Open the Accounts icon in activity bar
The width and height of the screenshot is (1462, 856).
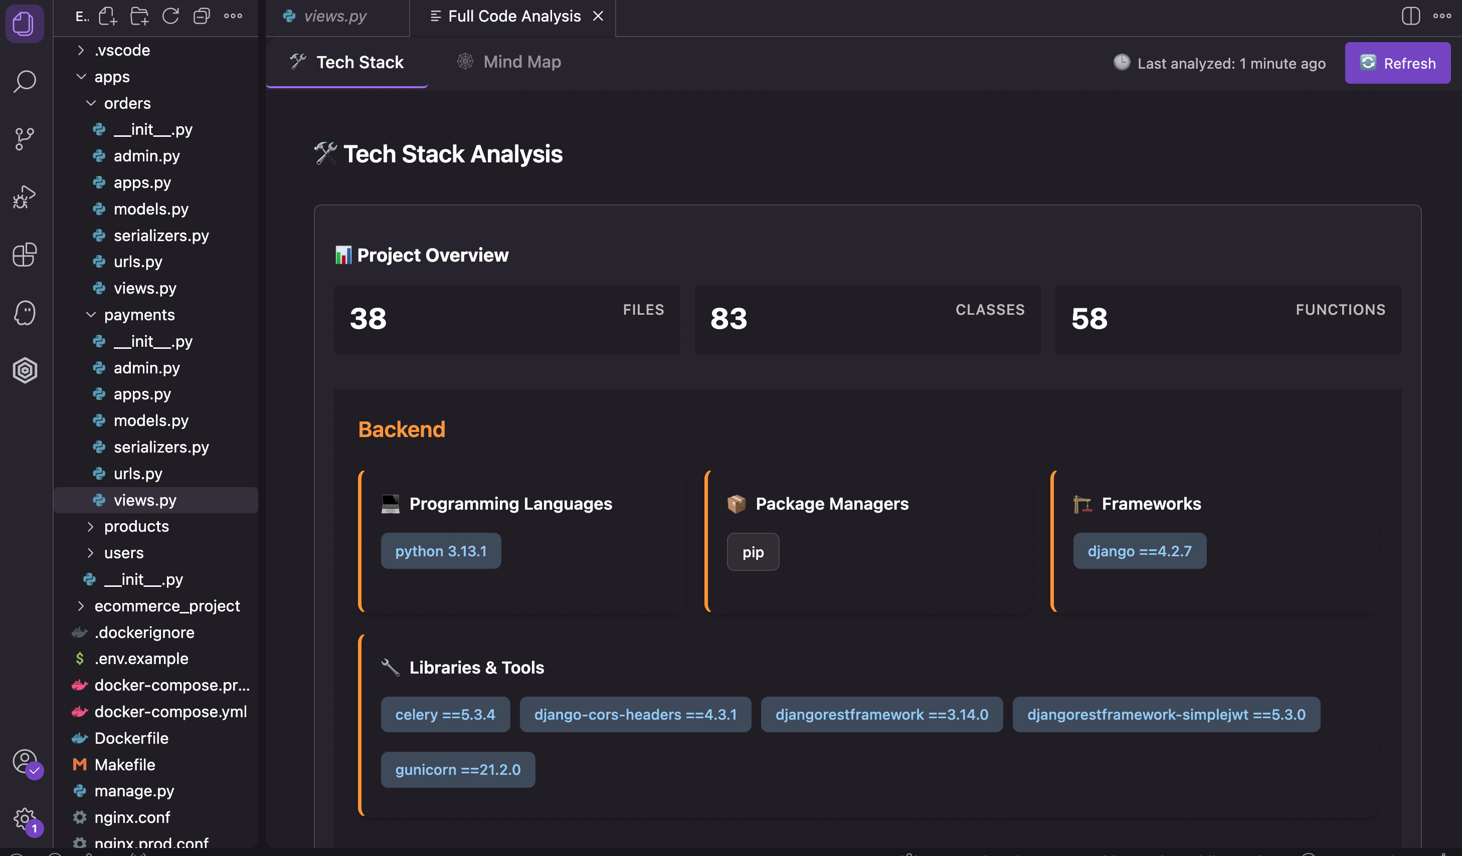(x=25, y=761)
